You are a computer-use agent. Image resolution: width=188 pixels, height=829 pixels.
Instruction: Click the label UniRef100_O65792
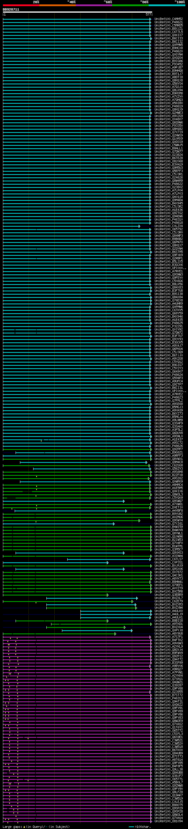coord(169,229)
